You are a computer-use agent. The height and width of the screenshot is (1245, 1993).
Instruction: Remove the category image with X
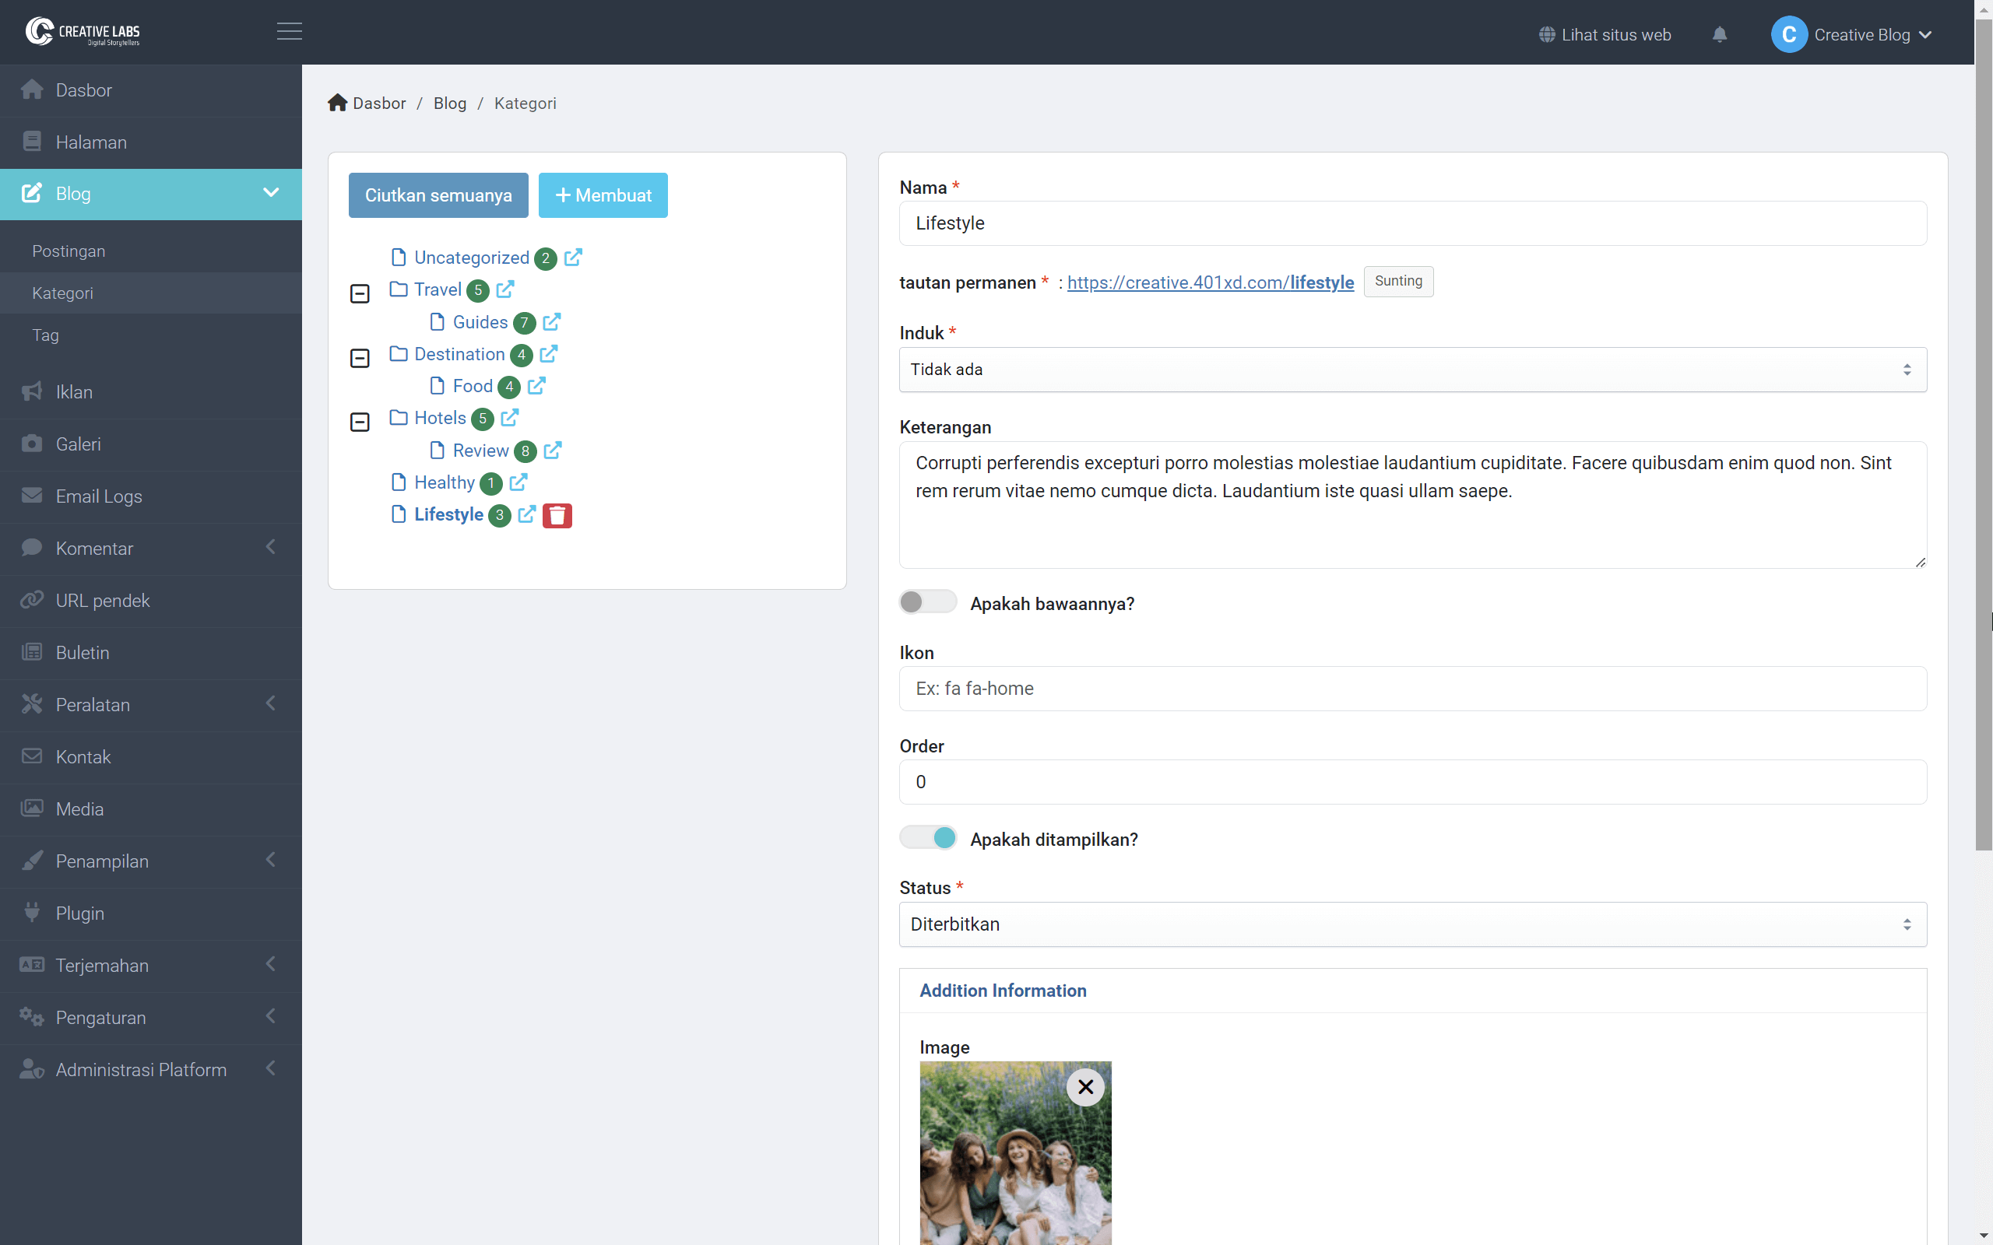(x=1084, y=1087)
